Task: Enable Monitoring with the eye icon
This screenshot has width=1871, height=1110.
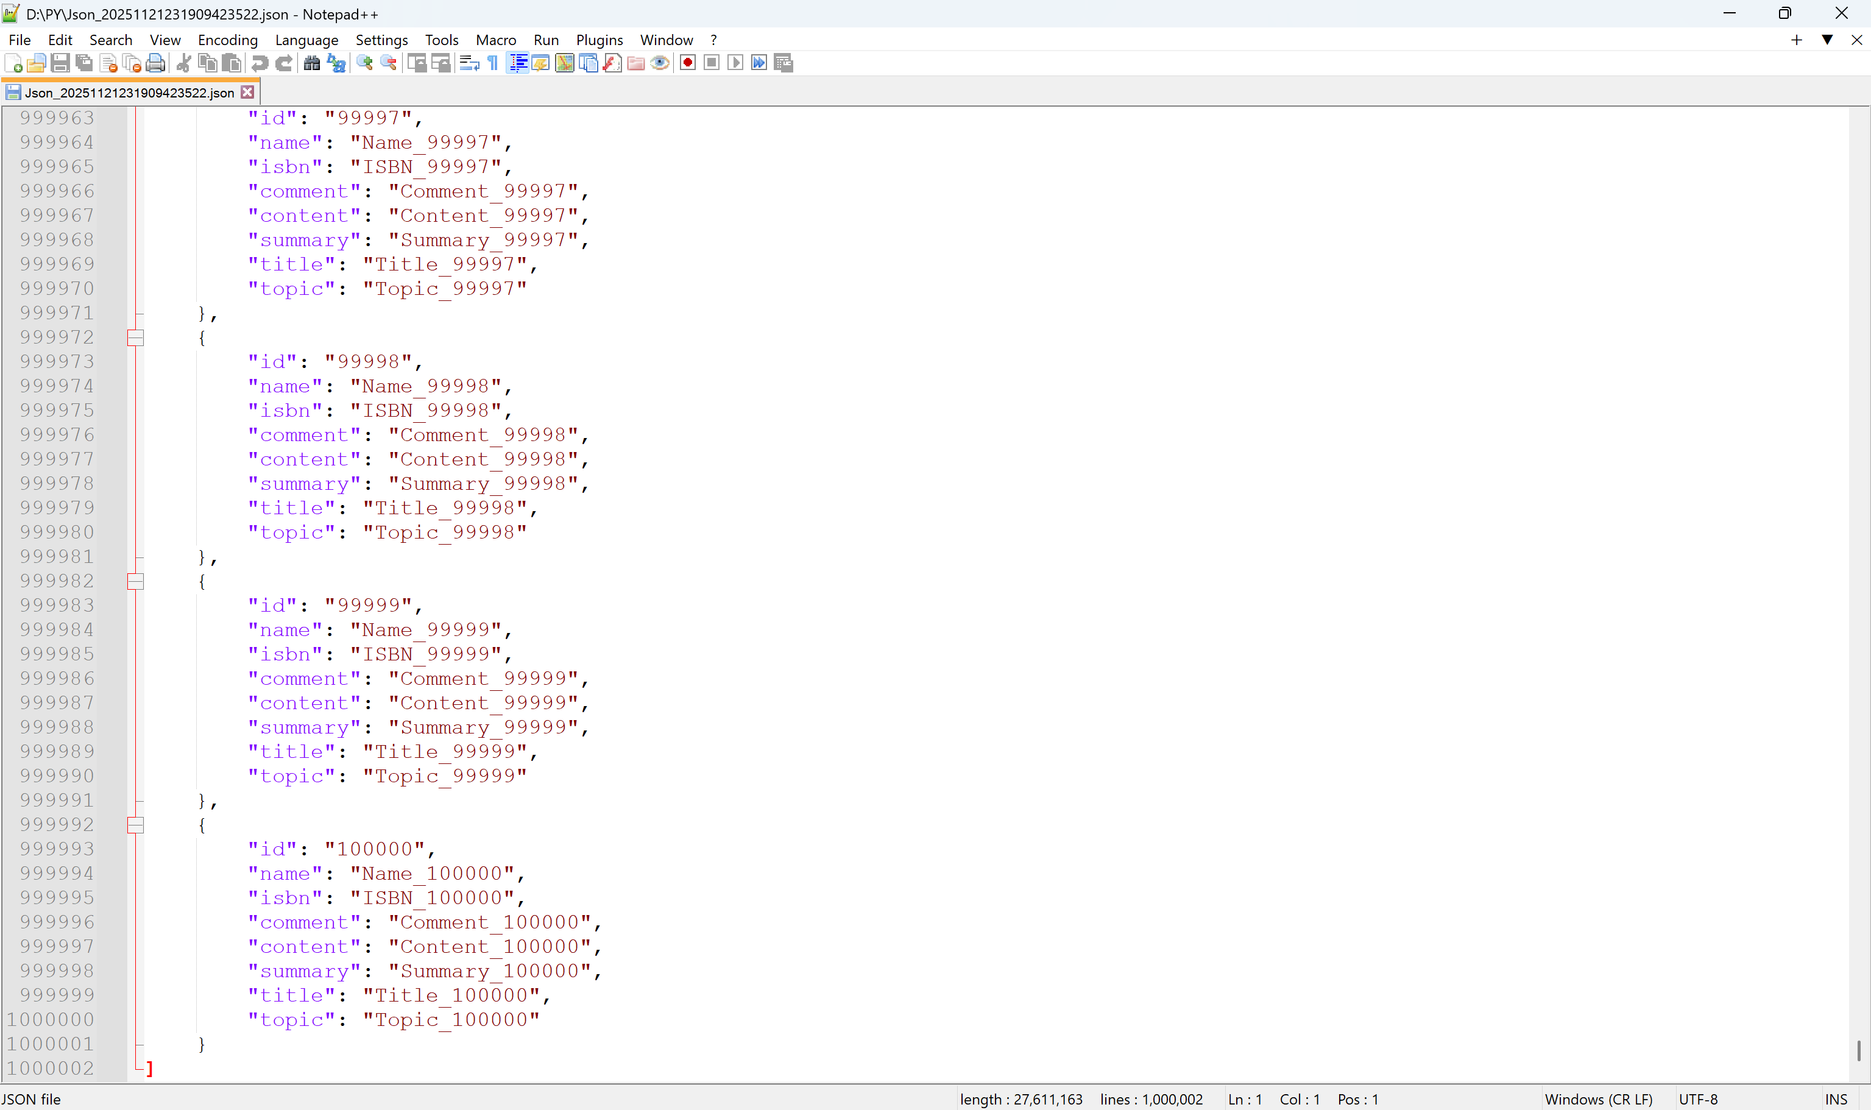Action: (x=660, y=63)
